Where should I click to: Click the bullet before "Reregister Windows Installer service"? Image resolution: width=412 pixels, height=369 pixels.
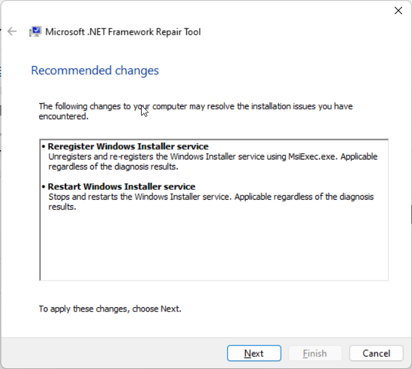coord(44,147)
